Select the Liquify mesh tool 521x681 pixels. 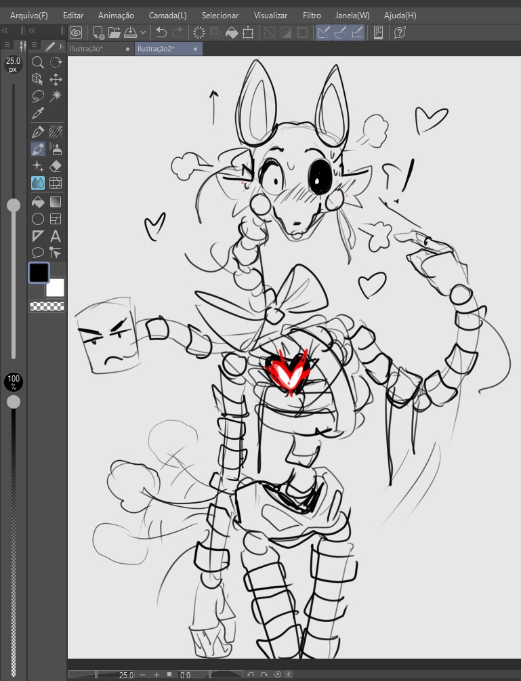click(x=56, y=183)
